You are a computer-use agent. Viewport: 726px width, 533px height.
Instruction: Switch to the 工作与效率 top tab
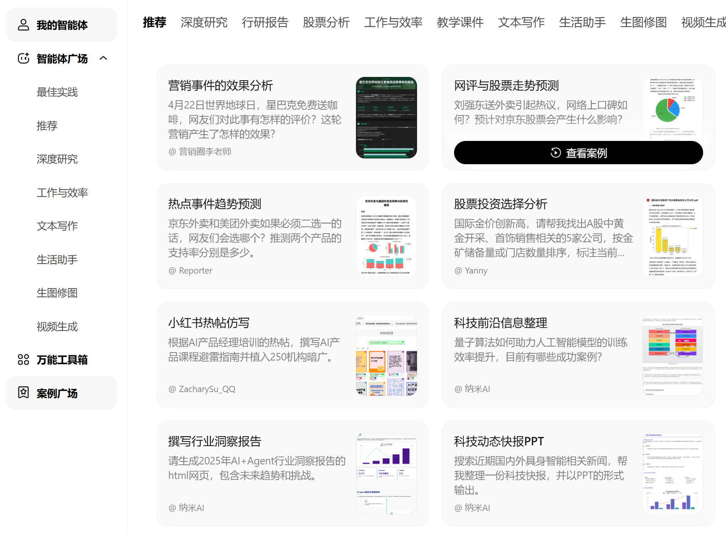tap(393, 22)
